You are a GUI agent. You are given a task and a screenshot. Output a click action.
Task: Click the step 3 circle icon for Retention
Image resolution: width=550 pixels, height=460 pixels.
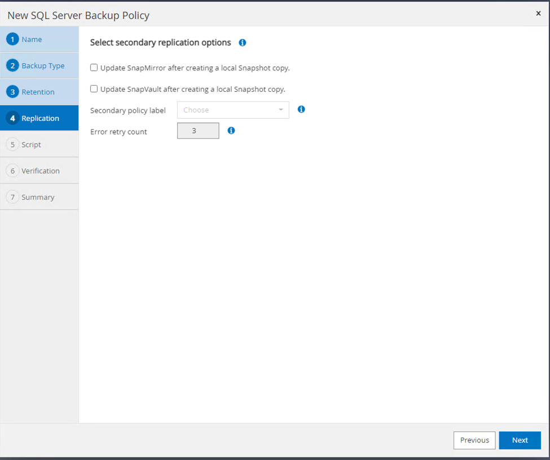[12, 92]
